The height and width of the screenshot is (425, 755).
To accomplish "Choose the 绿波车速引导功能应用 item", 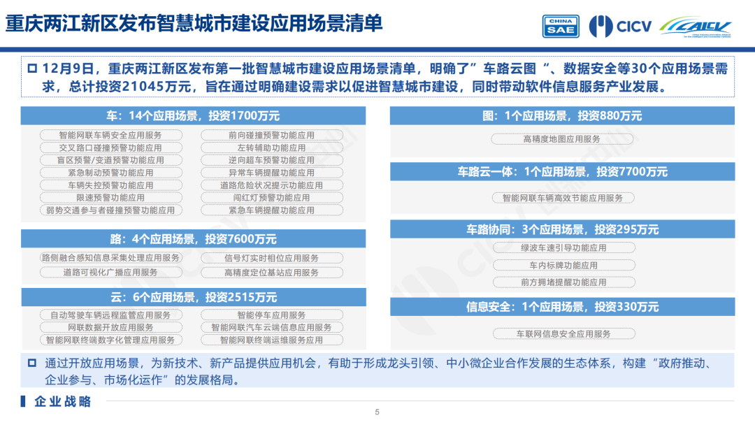I will tap(563, 247).
